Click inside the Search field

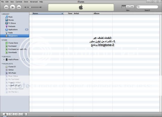[147, 7]
